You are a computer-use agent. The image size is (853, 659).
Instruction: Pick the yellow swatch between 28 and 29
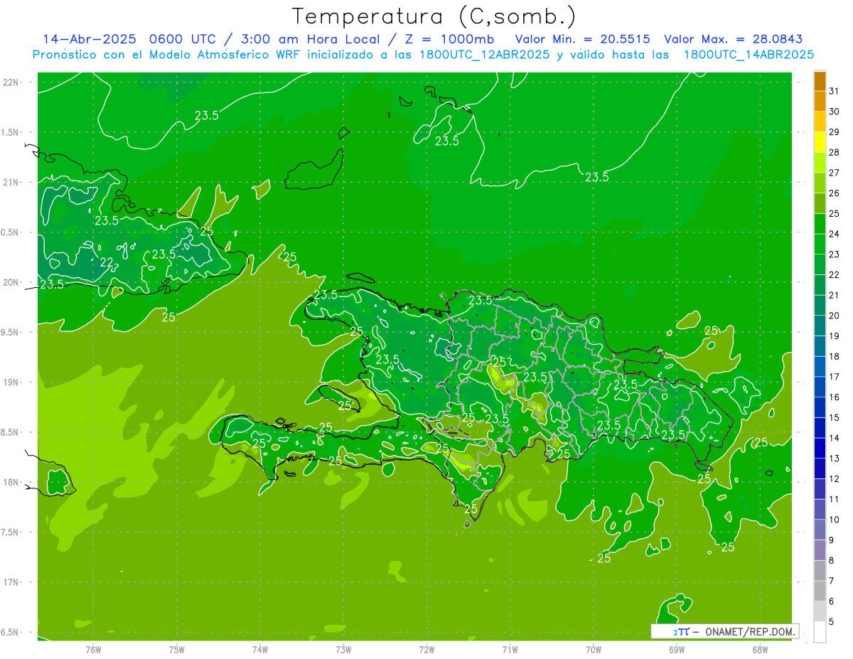tap(820, 141)
